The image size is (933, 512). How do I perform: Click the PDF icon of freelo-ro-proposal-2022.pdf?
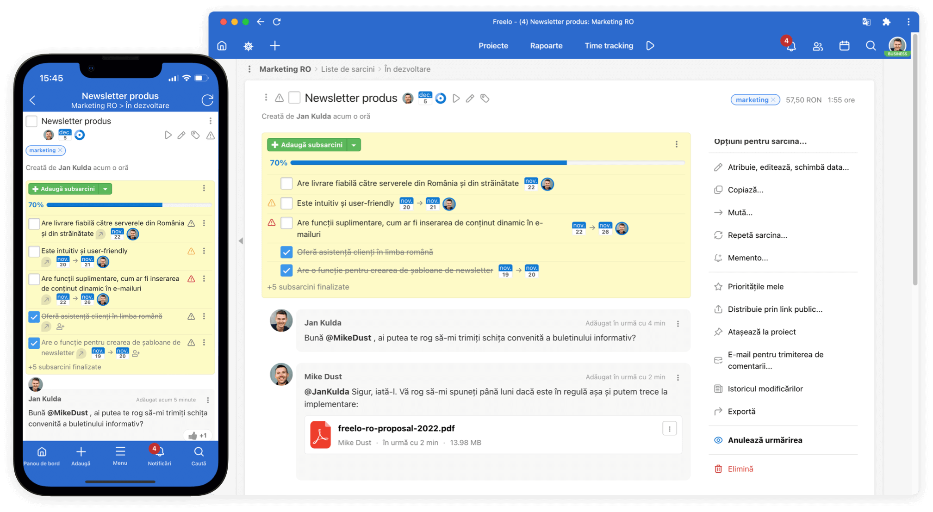[321, 435]
